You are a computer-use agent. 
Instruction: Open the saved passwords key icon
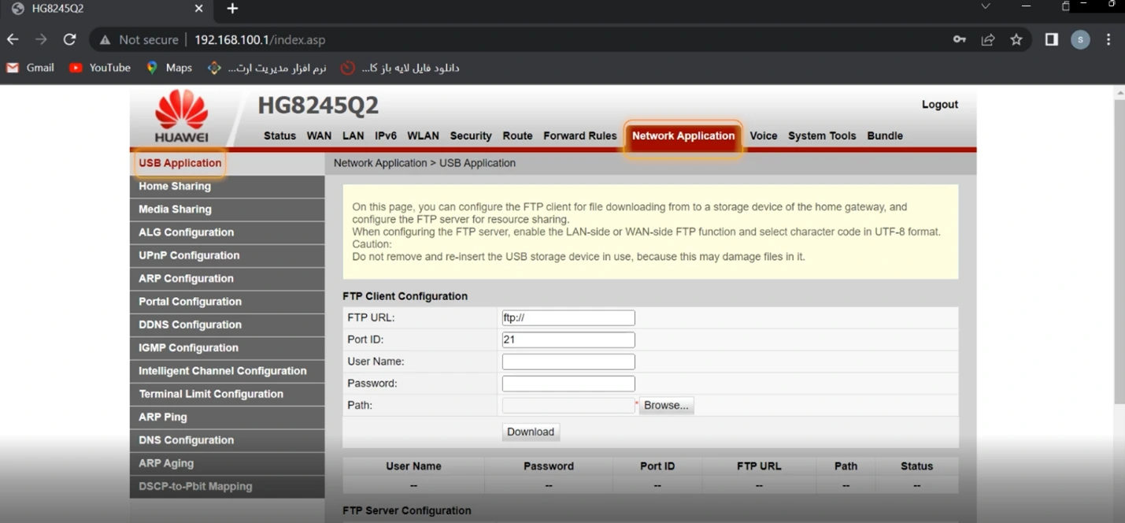pos(960,39)
